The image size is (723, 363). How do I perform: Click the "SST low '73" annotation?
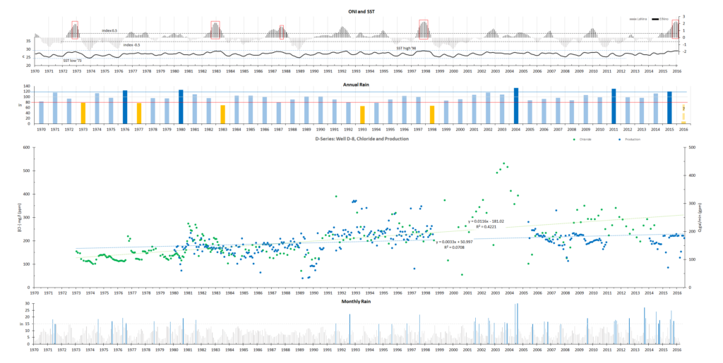tap(73, 61)
